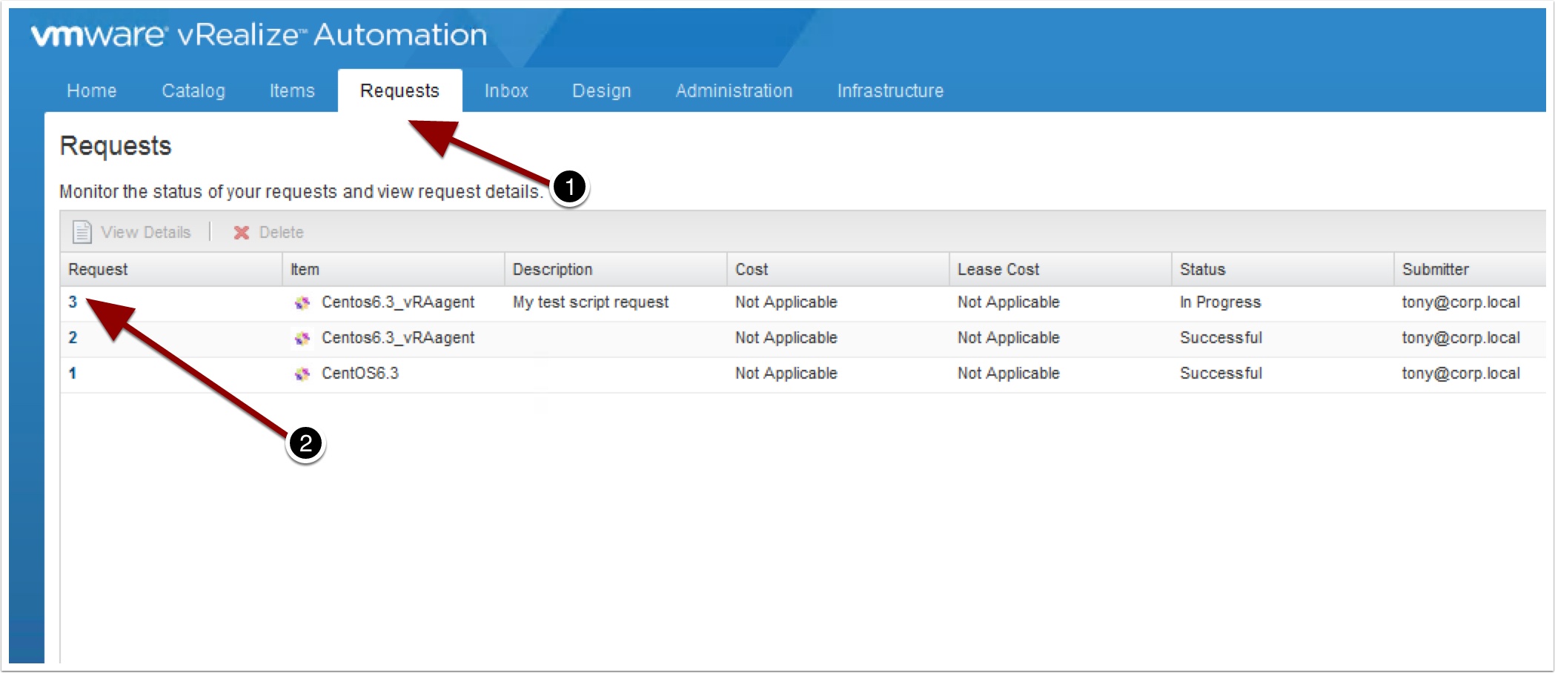This screenshot has height=673, width=1555.
Task: Go to the Items tab
Action: 292,90
